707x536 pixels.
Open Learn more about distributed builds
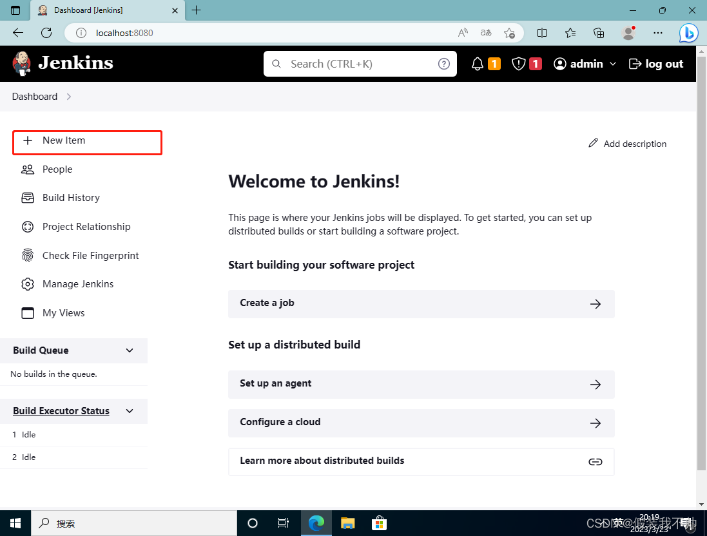[x=421, y=462]
